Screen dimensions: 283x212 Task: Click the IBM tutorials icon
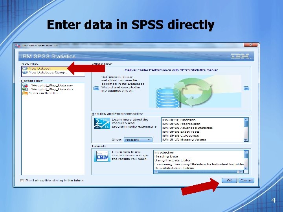click(x=102, y=156)
